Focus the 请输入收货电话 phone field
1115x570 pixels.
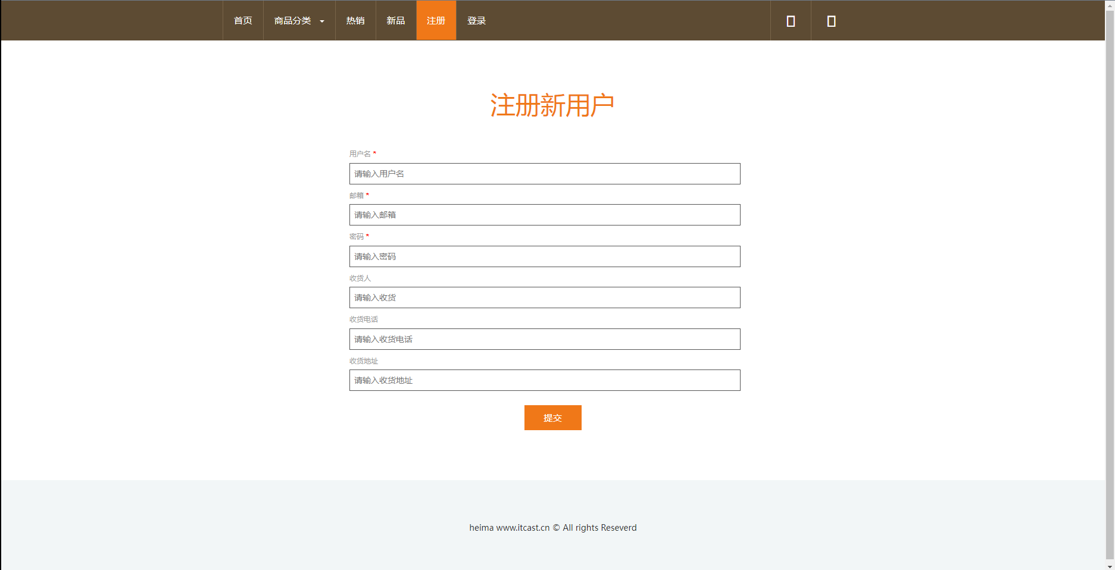[545, 339]
